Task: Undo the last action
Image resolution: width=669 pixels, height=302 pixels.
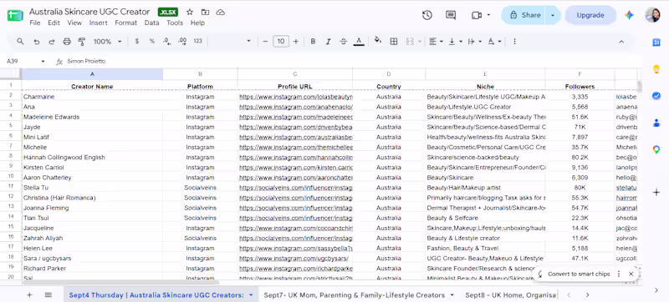Action: (x=37, y=41)
